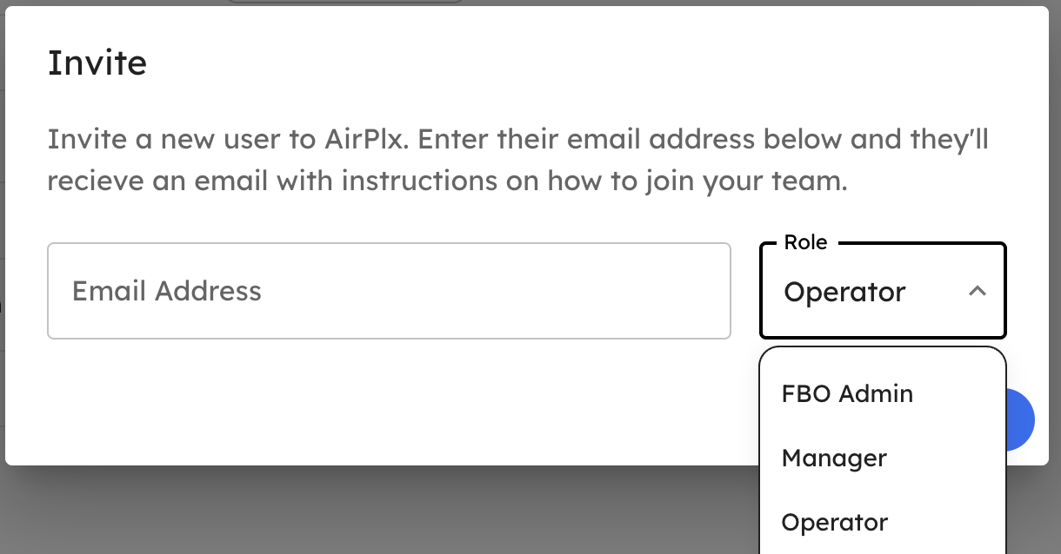
Task: Click the small Role field label
Action: click(805, 243)
